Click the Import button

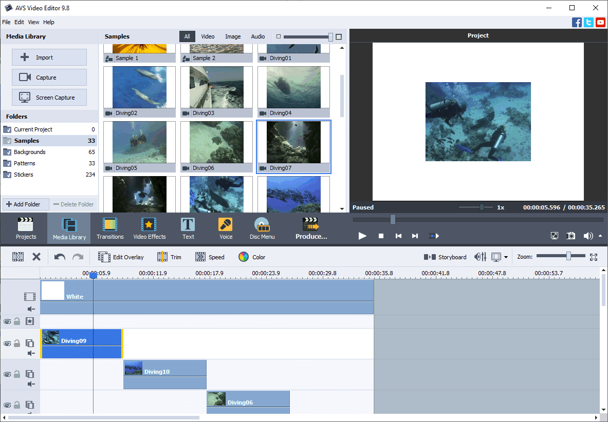tap(49, 57)
